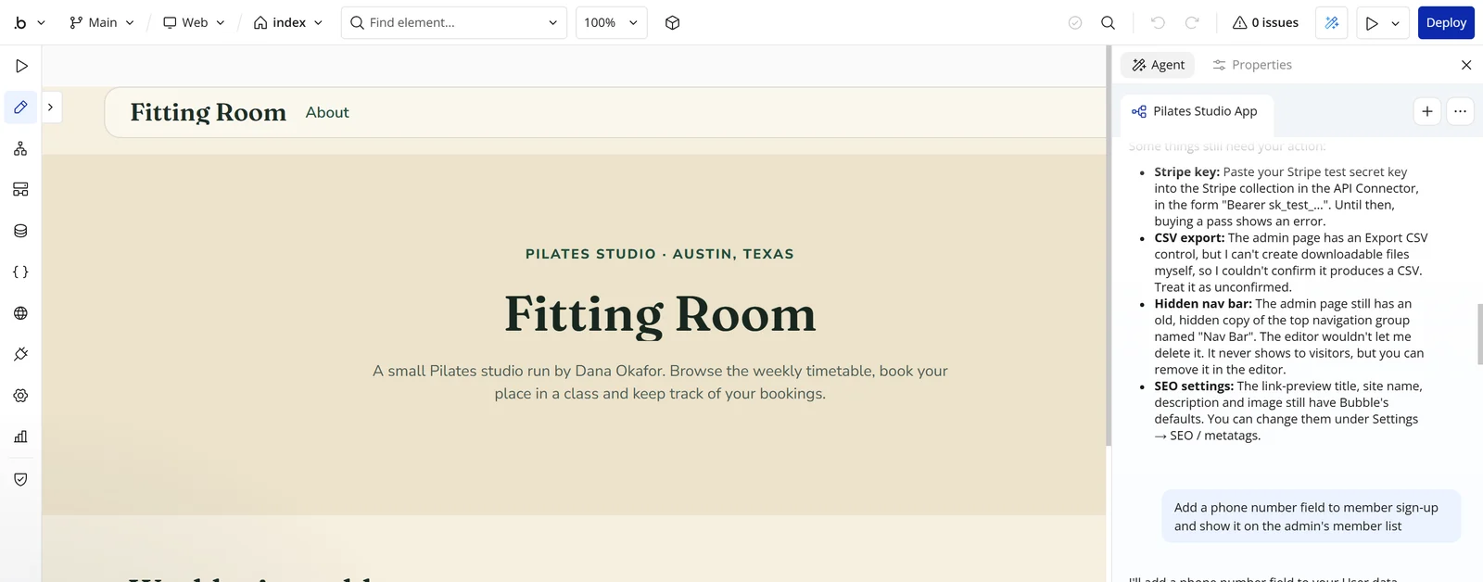
Task: Open the Web view dropdown
Action: click(x=195, y=22)
